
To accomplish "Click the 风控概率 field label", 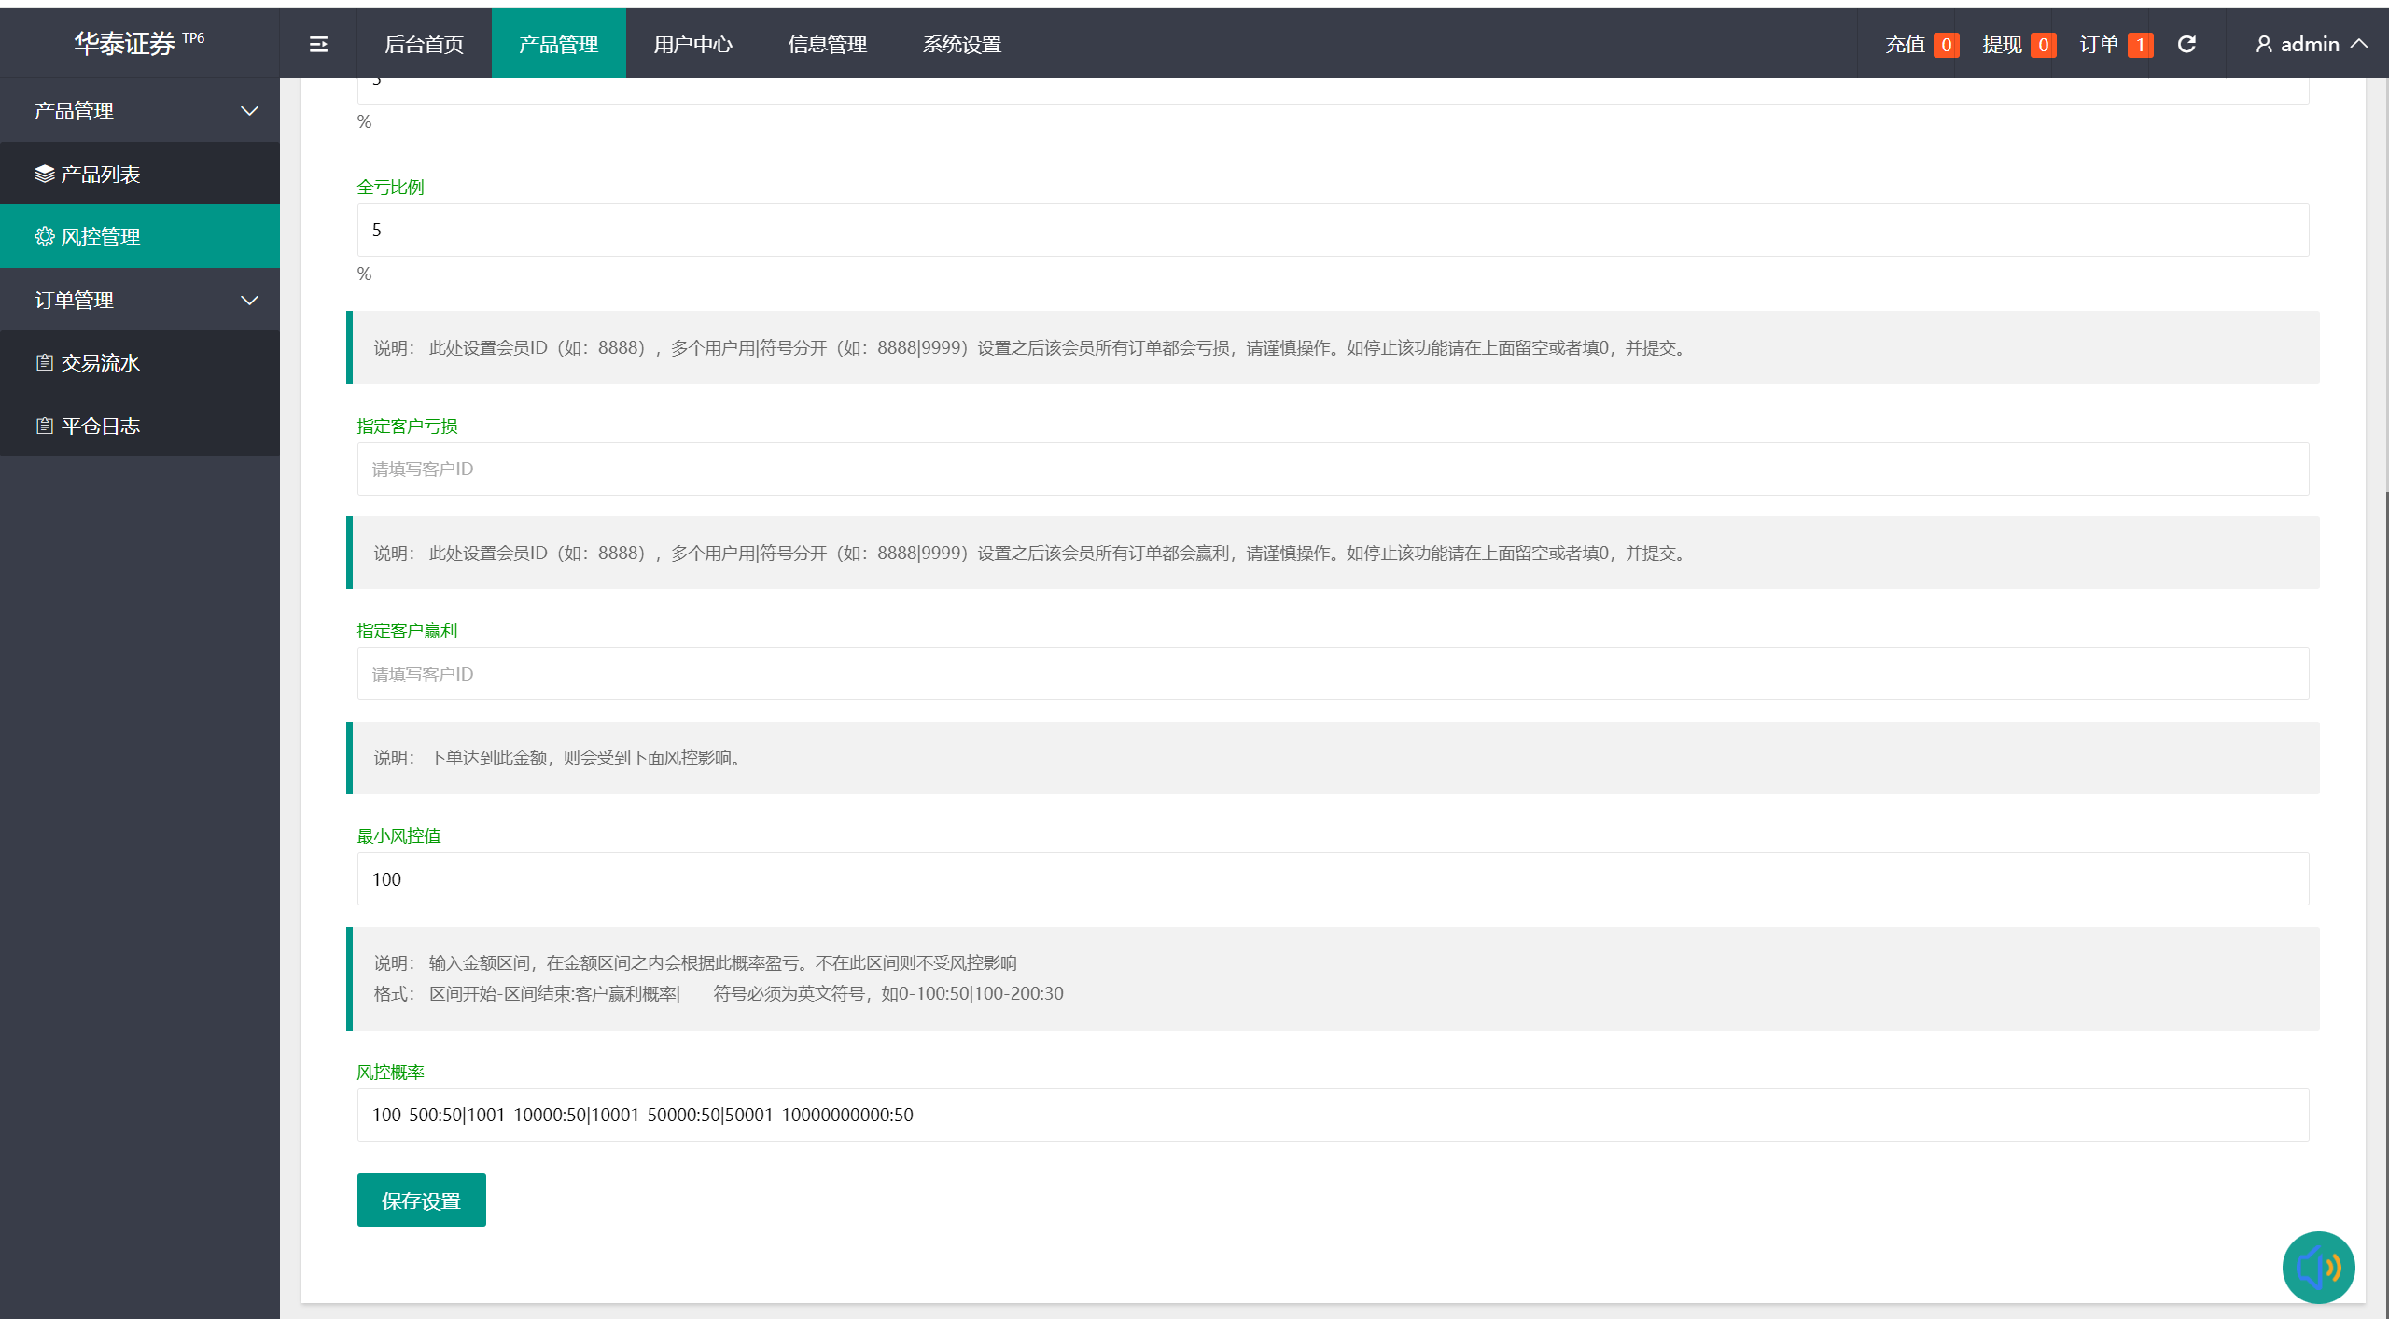I will 390,1072.
